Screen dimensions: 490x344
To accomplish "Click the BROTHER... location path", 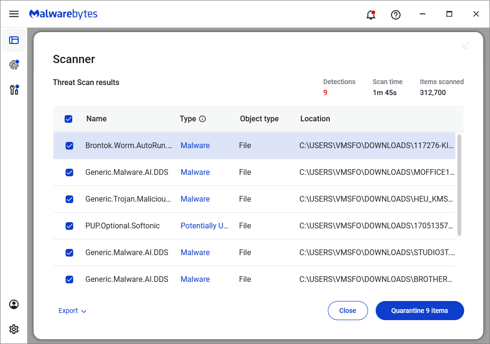I will pyautogui.click(x=376, y=279).
